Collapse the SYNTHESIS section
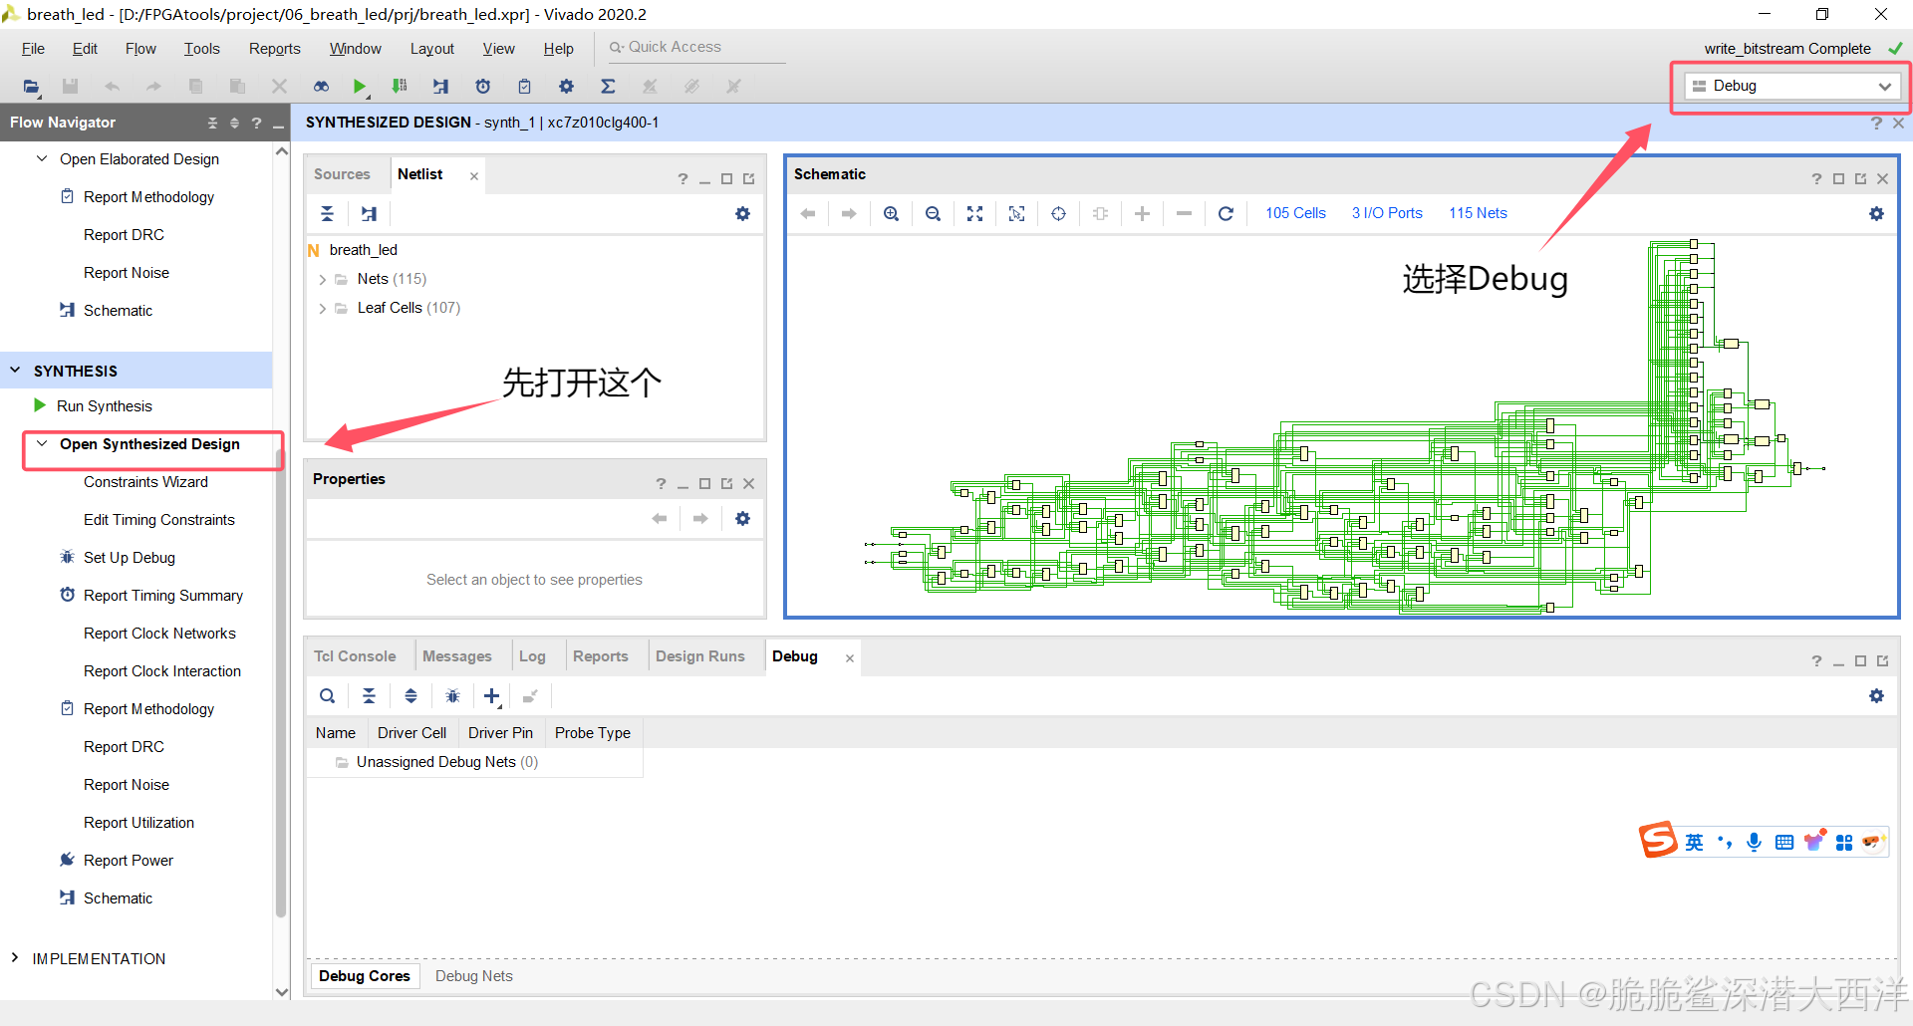The height and width of the screenshot is (1026, 1913). pos(15,371)
